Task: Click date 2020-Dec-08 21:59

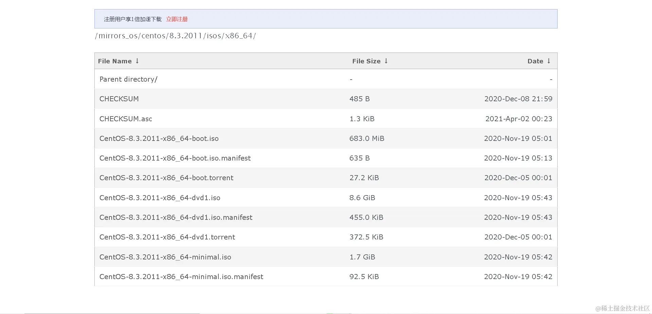Action: (x=518, y=99)
